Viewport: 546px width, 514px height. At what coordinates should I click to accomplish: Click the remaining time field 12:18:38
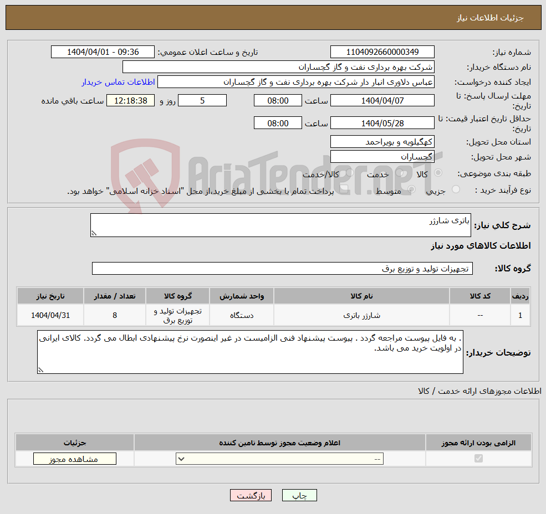coord(131,101)
